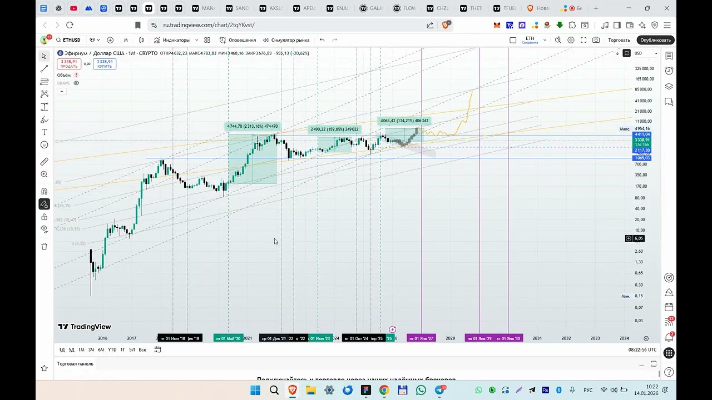The image size is (712, 400).
Task: Activate the zoom in tool
Action: point(44,174)
